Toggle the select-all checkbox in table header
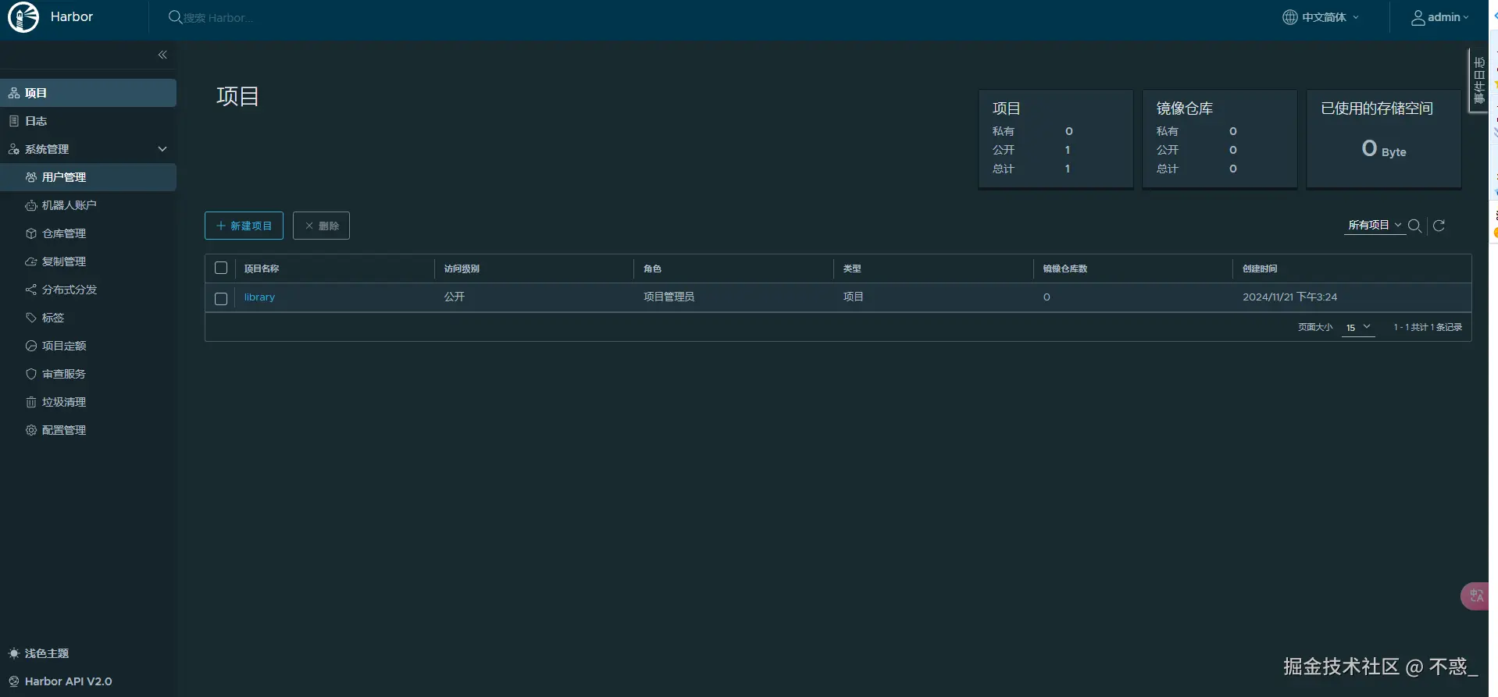Image resolution: width=1498 pixels, height=697 pixels. pos(221,268)
